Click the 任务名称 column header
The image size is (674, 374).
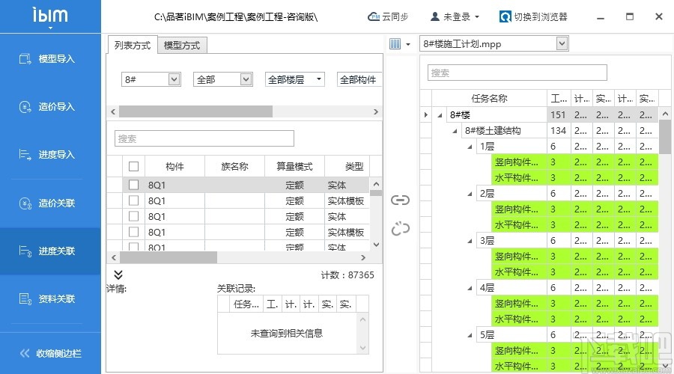[x=489, y=99]
